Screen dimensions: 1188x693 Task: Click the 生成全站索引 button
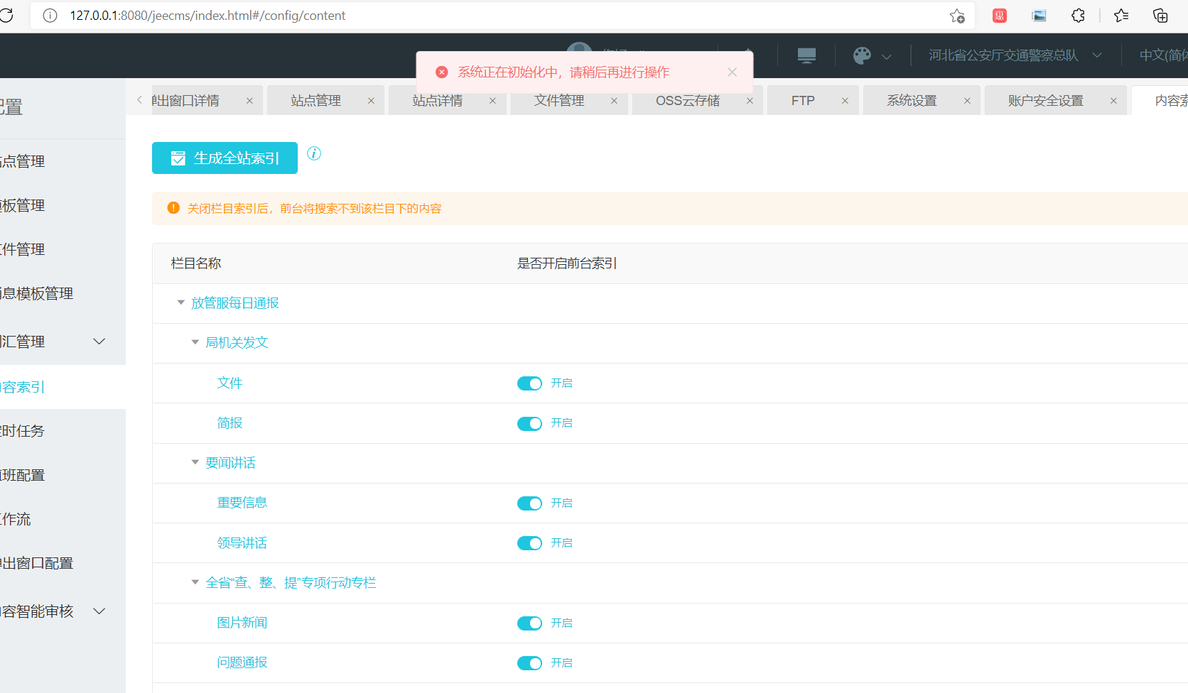[225, 158]
